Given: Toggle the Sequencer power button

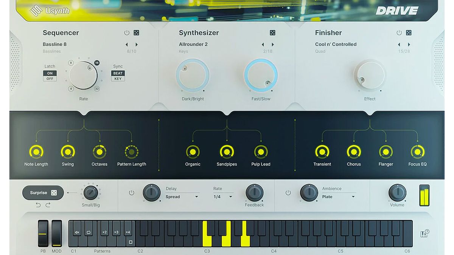Looking at the screenshot, I should point(127,32).
